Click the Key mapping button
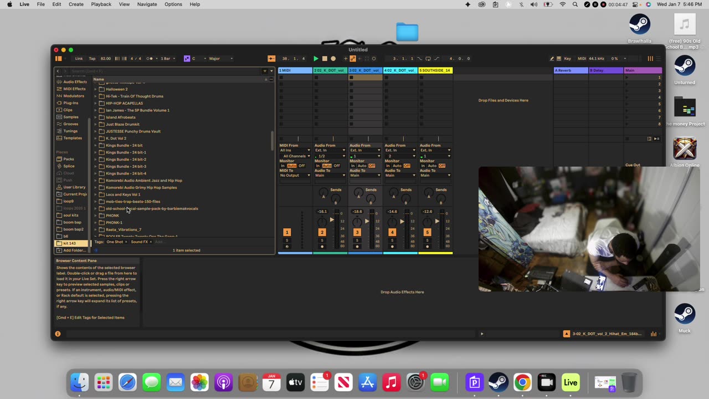Screen dimensions: 709x399 [567, 58]
